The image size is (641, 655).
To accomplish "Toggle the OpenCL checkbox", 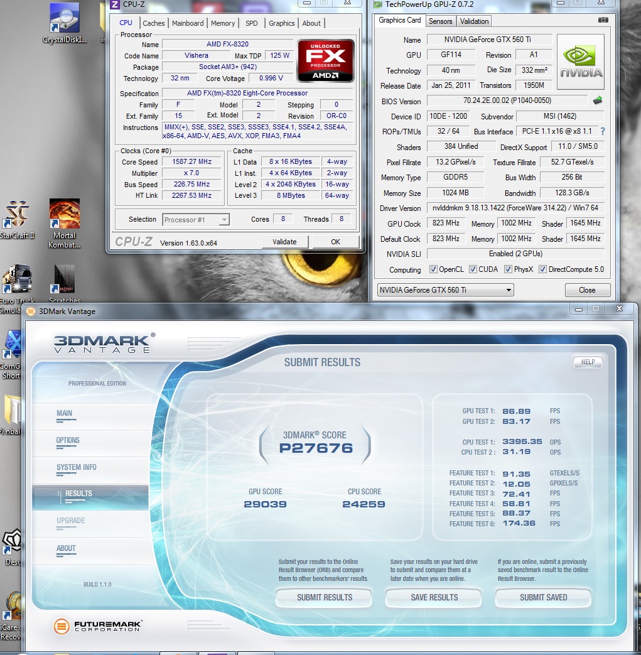I will click(433, 269).
